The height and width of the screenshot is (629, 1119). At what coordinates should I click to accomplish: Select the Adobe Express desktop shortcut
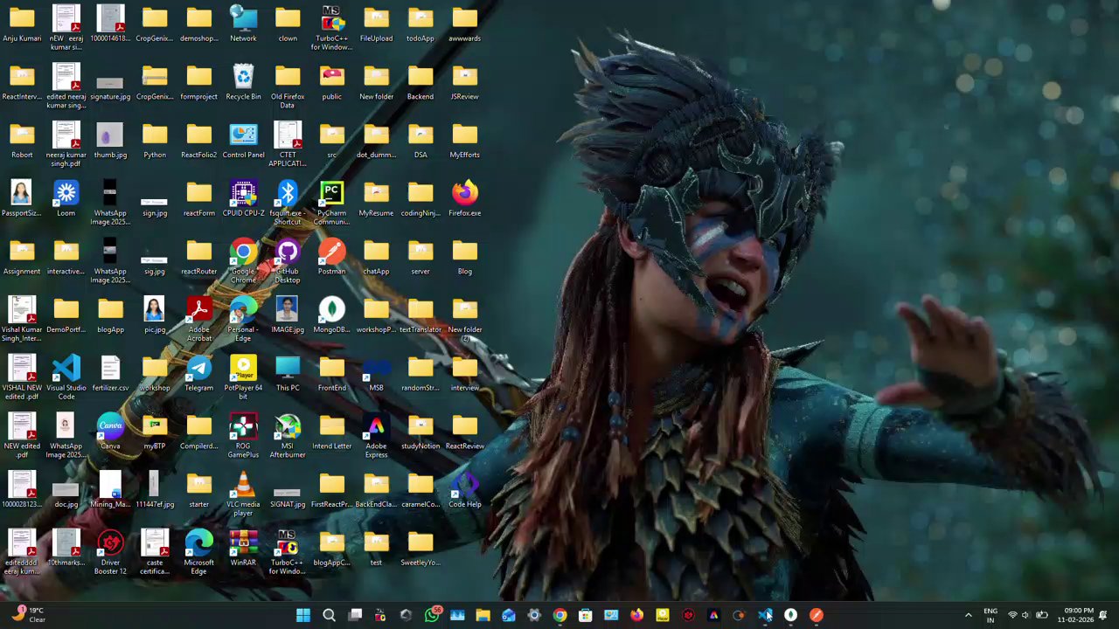tap(376, 436)
